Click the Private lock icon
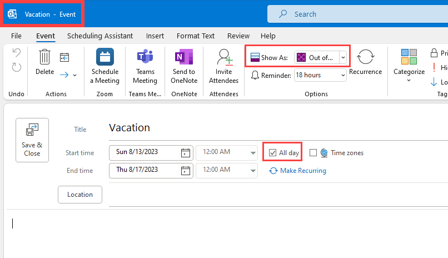This screenshot has width=448, height=258. coord(434,53)
